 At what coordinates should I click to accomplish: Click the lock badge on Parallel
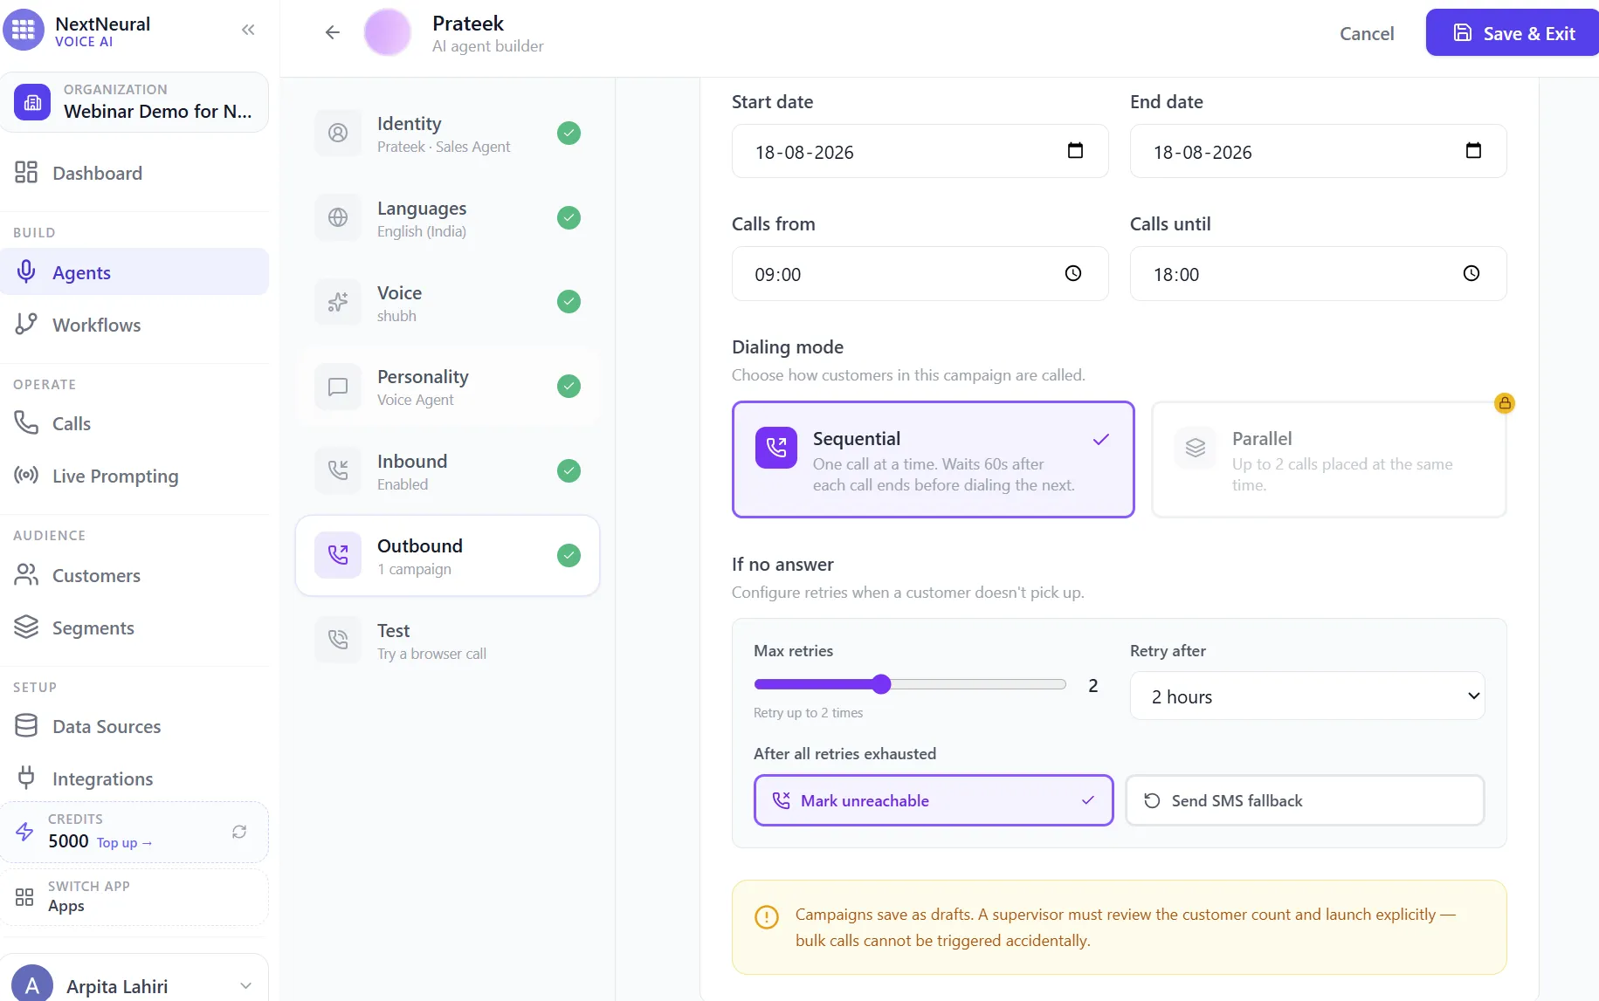tap(1504, 403)
